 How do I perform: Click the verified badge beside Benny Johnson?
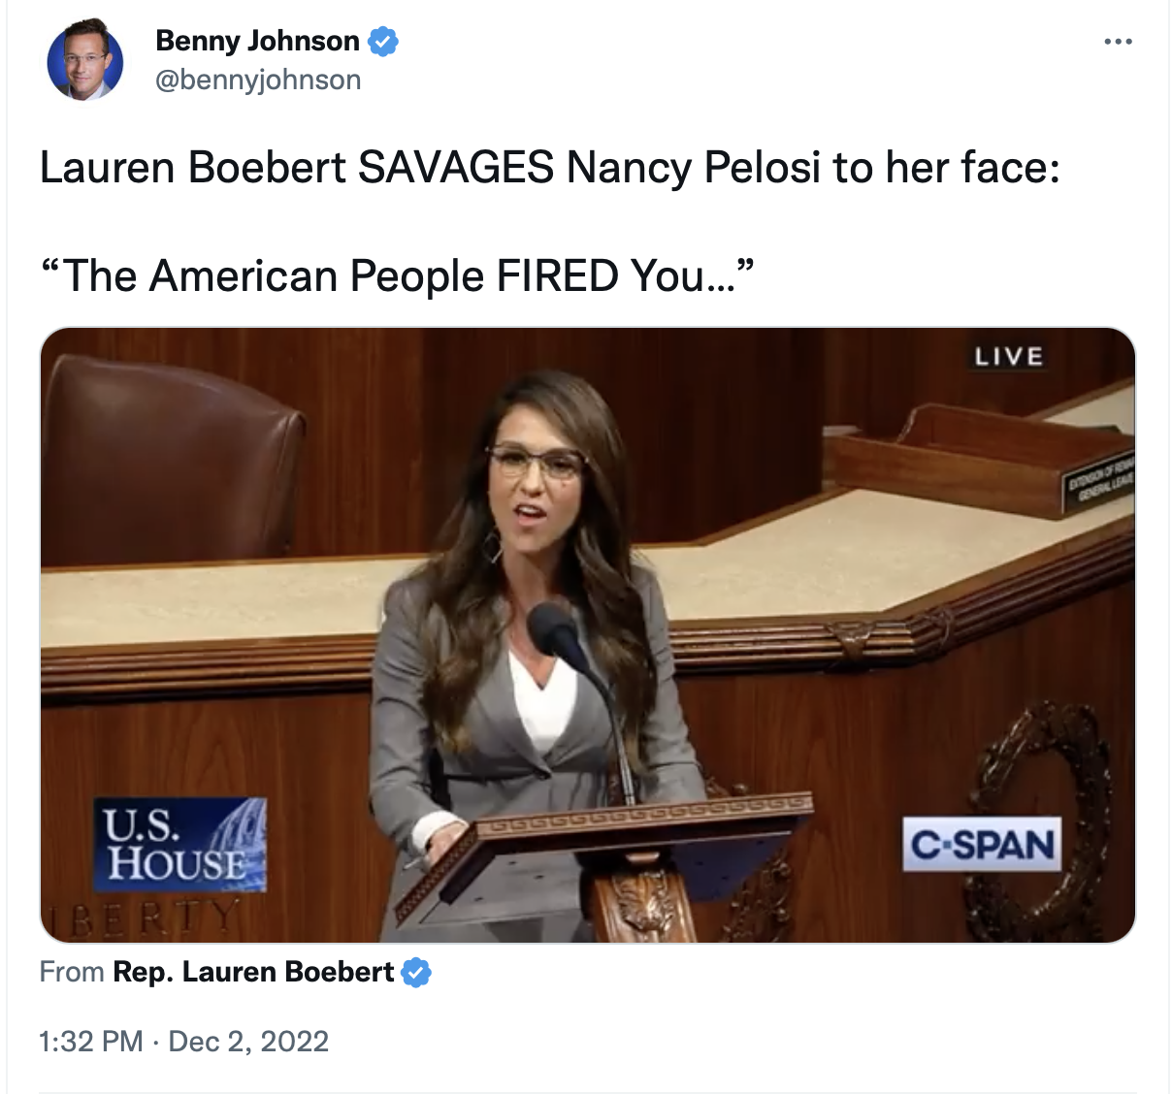[383, 42]
